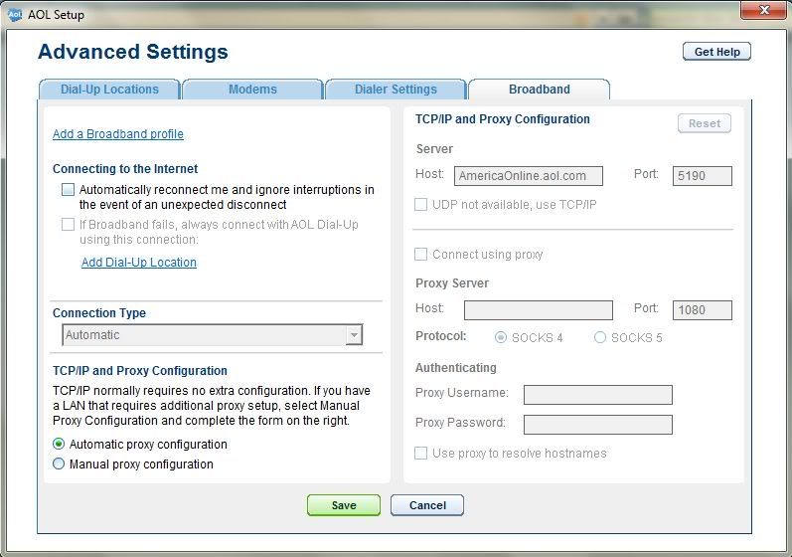The width and height of the screenshot is (792, 557).
Task: Select Automatic proxy configuration radio button
Action: click(x=59, y=444)
